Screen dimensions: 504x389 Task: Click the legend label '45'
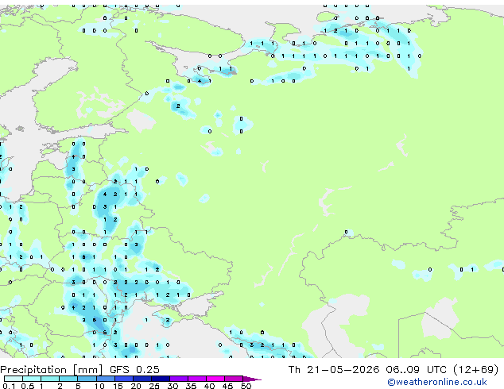pos(228,386)
